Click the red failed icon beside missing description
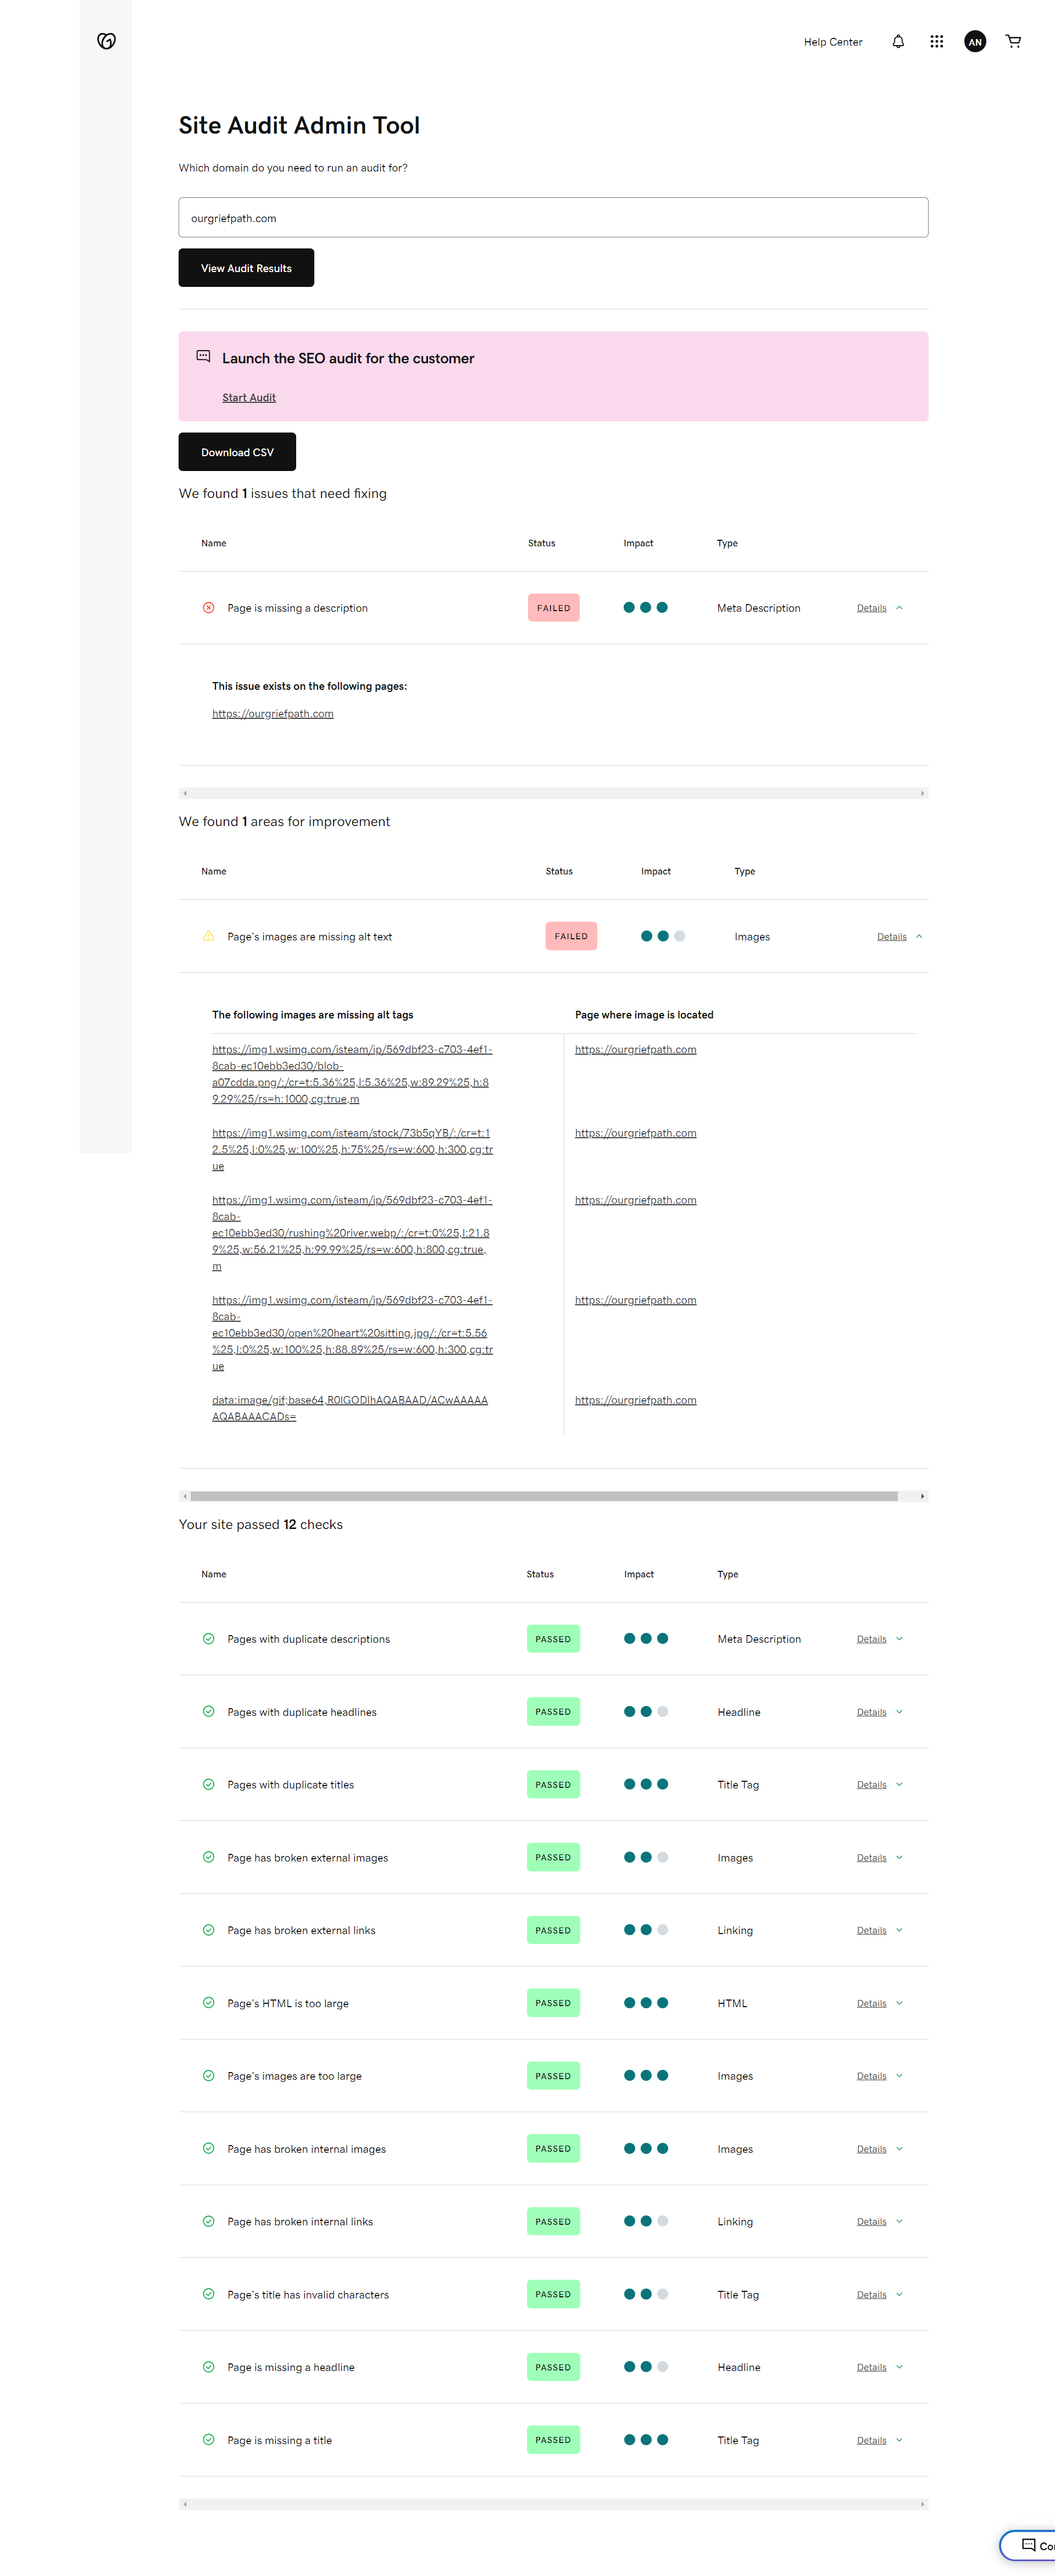1055x2576 pixels. [208, 608]
